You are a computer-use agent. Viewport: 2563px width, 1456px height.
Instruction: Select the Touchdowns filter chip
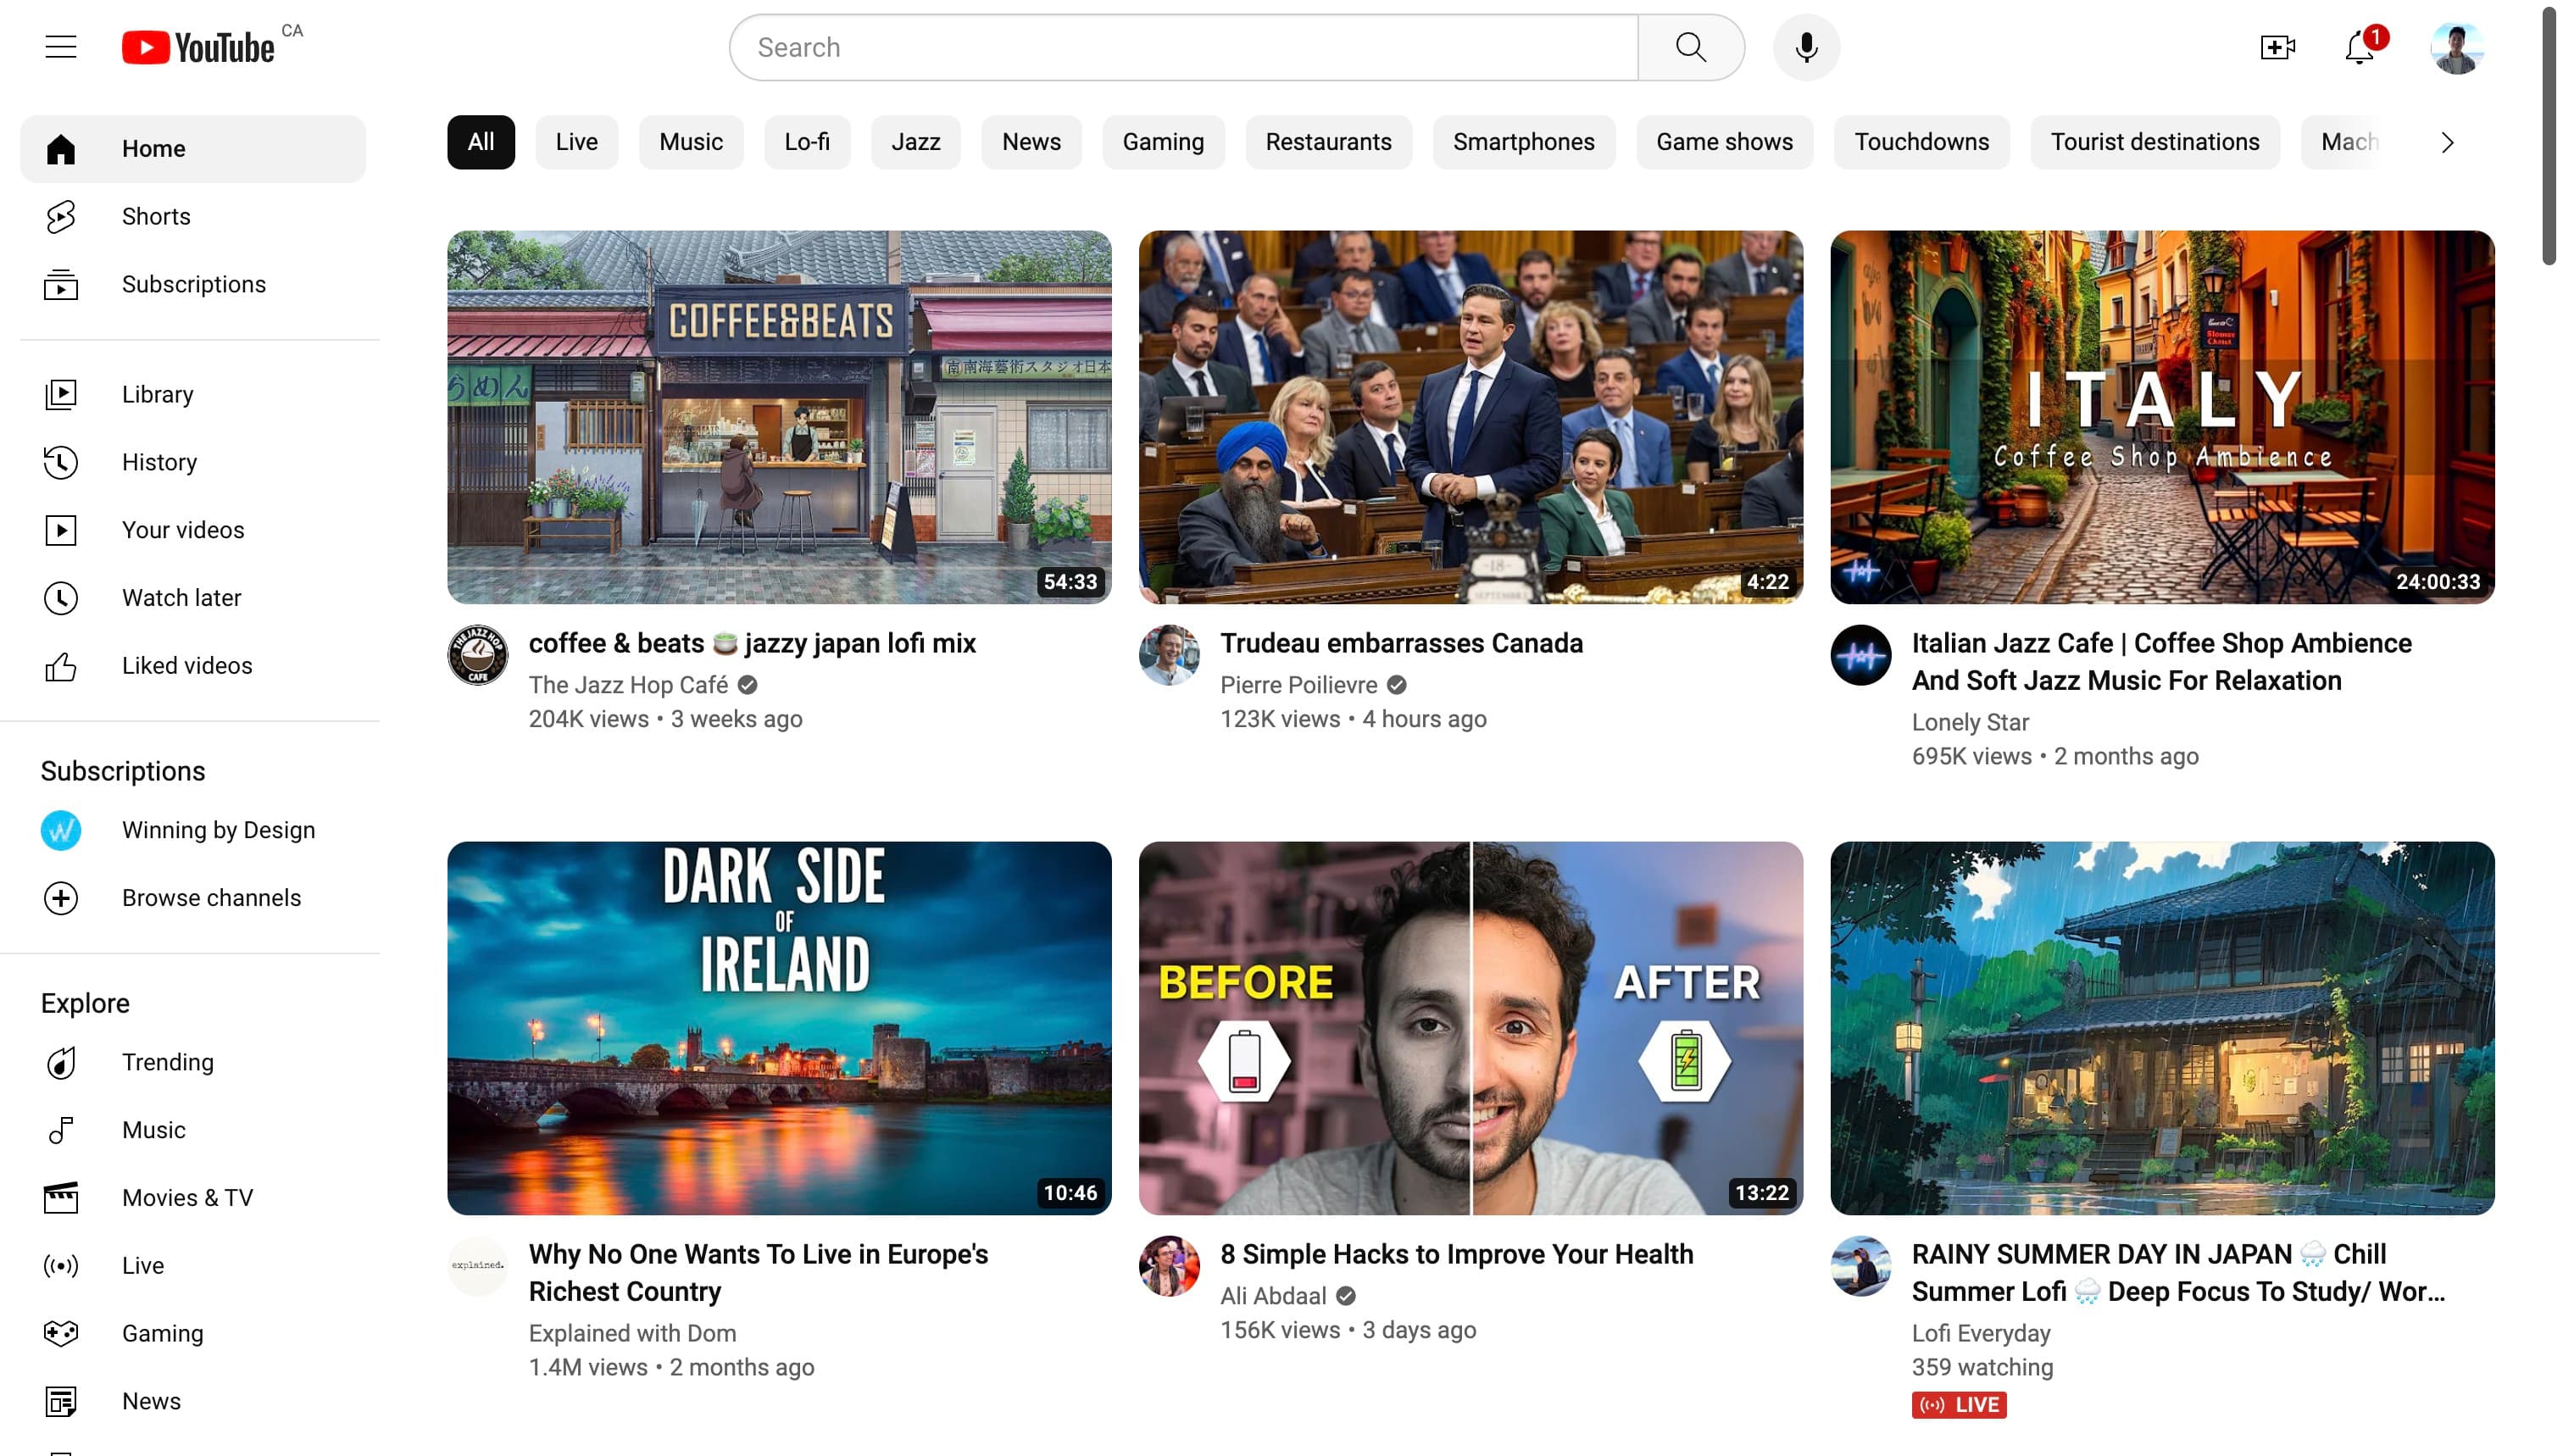click(1922, 142)
